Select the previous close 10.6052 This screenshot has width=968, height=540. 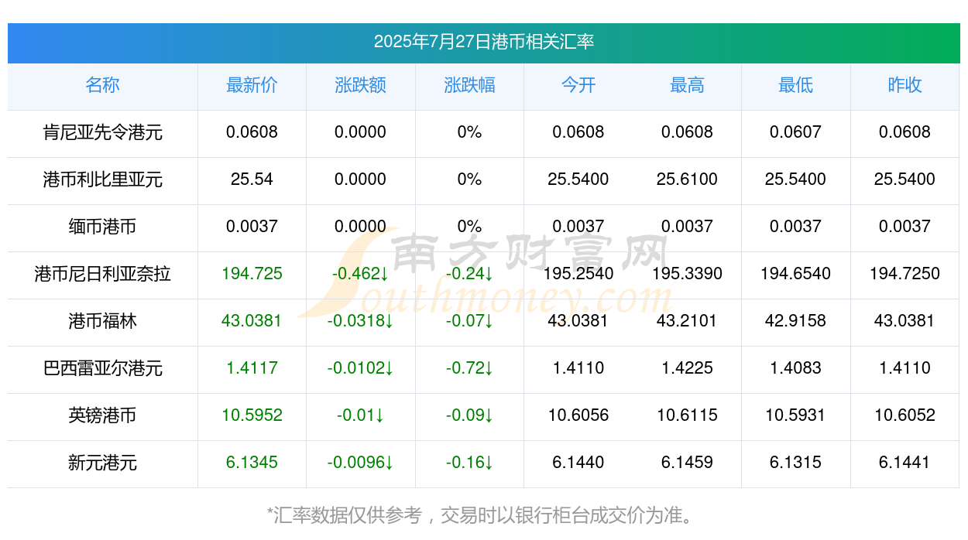[904, 415]
